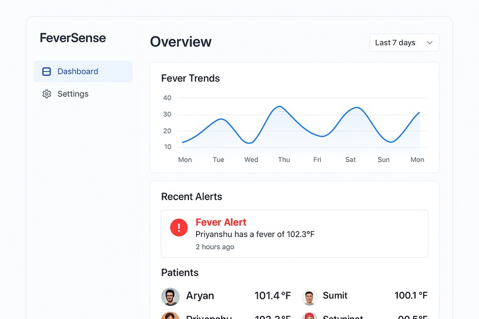This screenshot has width=479, height=319.
Task: Select the Dashboard menu item
Action: [x=83, y=71]
